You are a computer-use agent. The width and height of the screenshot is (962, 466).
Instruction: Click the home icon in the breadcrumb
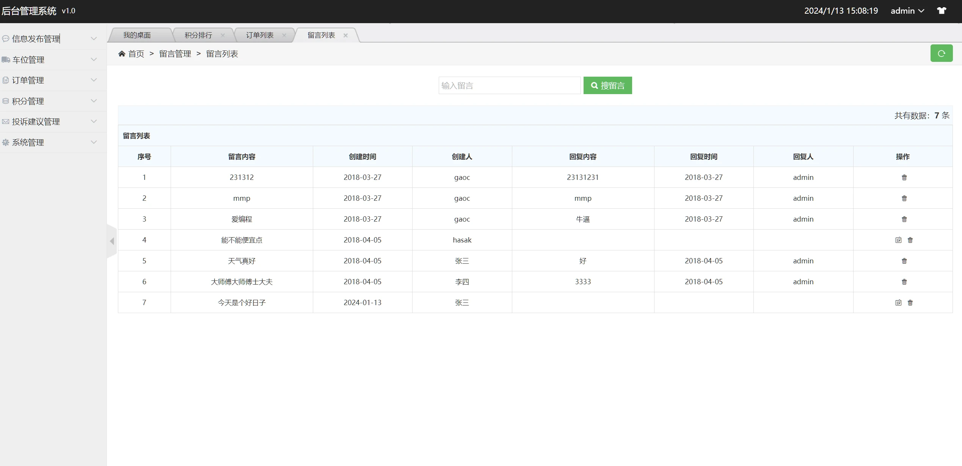click(x=122, y=54)
